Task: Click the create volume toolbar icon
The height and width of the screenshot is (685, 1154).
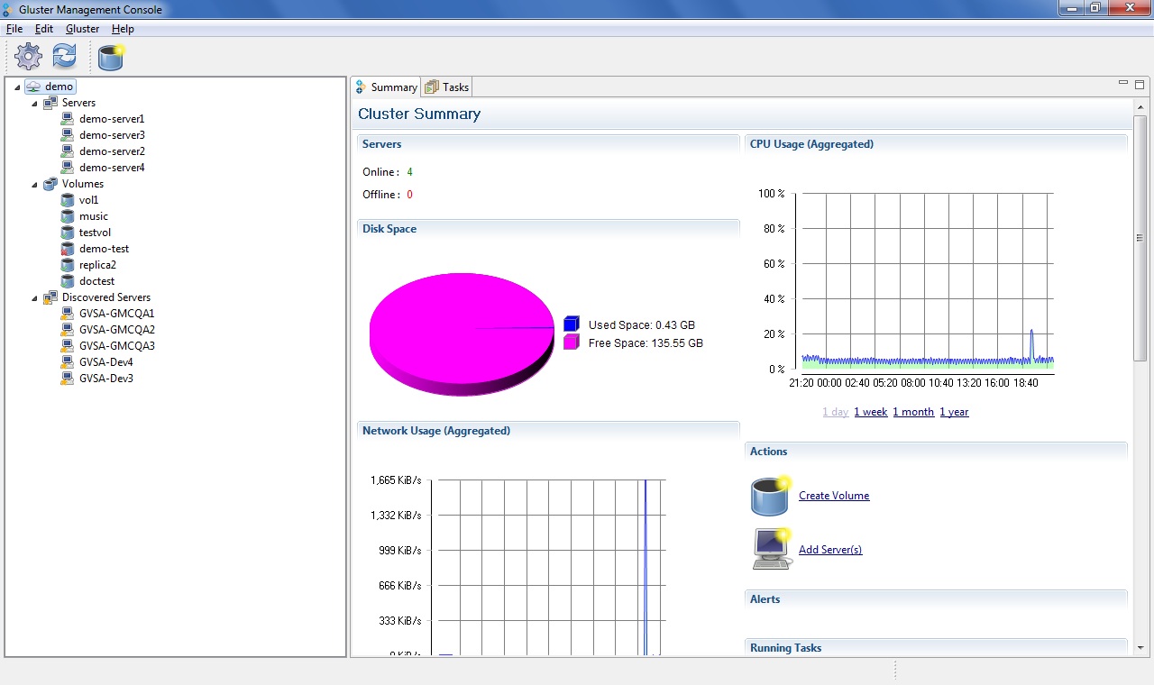Action: 111,58
